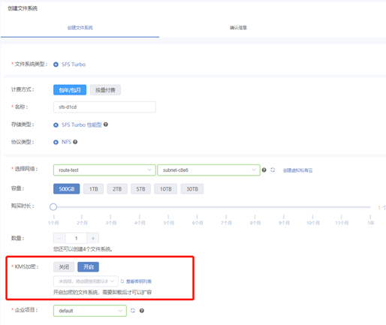Click help icon beside enterprise project
This screenshot has width=386, height=325.
[x=142, y=311]
